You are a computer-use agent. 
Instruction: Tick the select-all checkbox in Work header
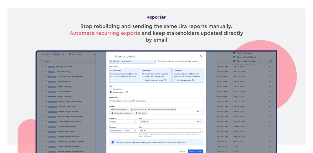pos(42,61)
